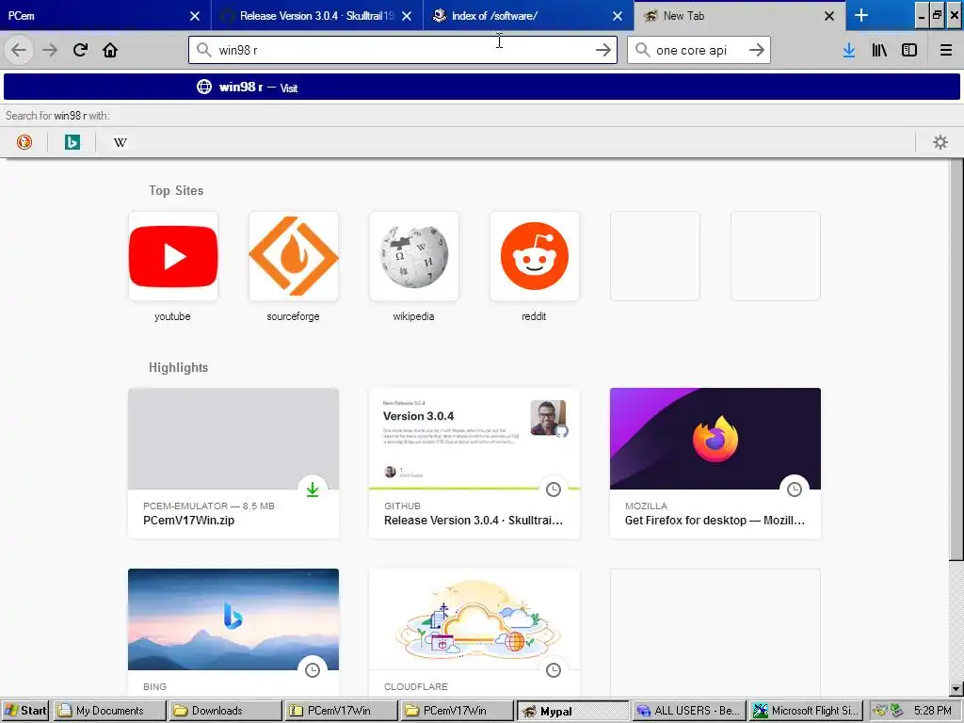Click the first system tray icon
Screen dimensions: 964x723
880,710
